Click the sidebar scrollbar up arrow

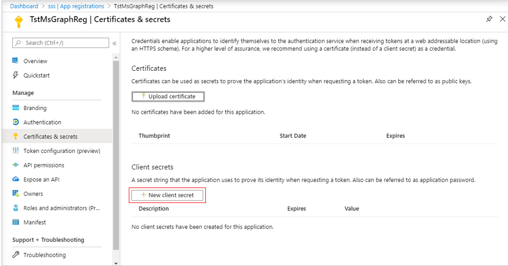[116, 57]
